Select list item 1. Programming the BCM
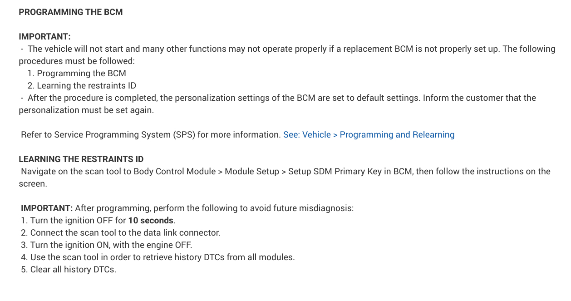This screenshot has width=571, height=301. point(77,74)
